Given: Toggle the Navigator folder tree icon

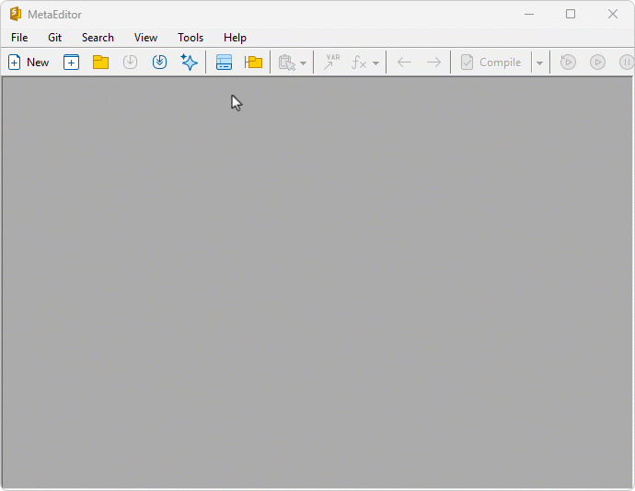Looking at the screenshot, I should click(253, 63).
